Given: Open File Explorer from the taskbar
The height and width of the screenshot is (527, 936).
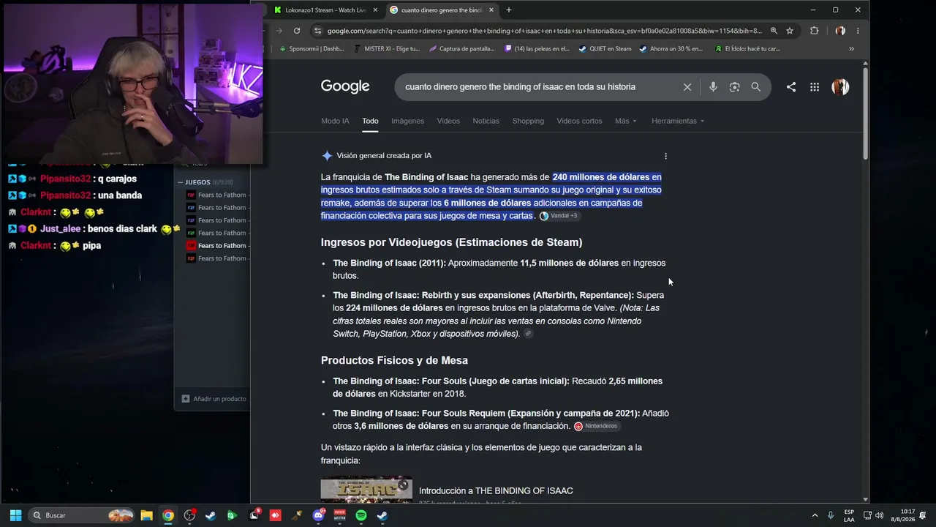Looking at the screenshot, I should pos(146,515).
